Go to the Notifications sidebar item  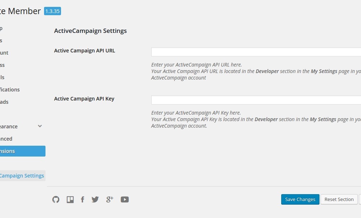pos(10,90)
